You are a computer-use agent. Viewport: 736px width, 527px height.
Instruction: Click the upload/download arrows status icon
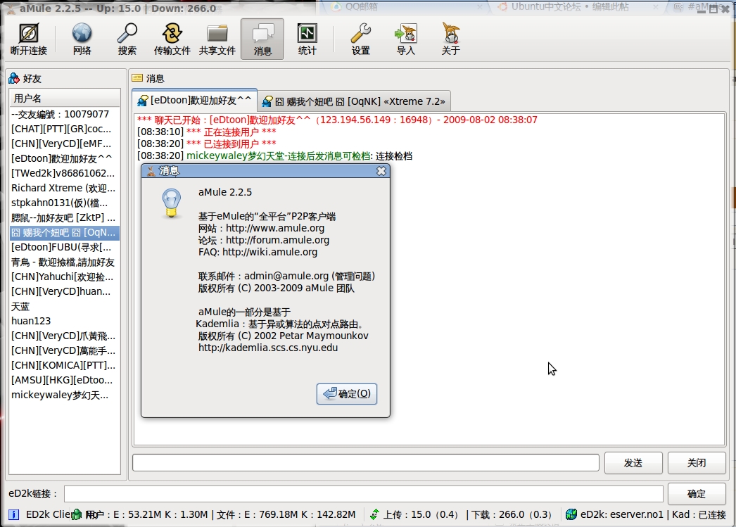point(374,515)
